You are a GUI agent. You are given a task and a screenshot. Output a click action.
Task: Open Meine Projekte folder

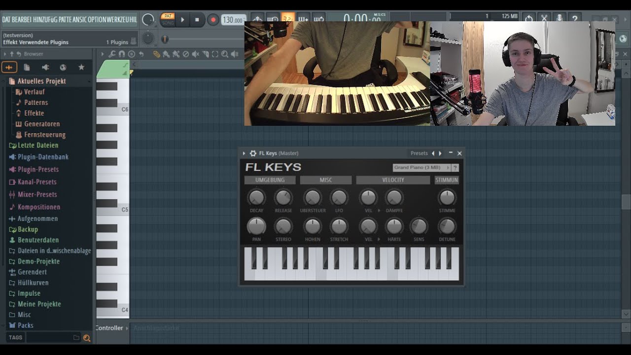[39, 304]
